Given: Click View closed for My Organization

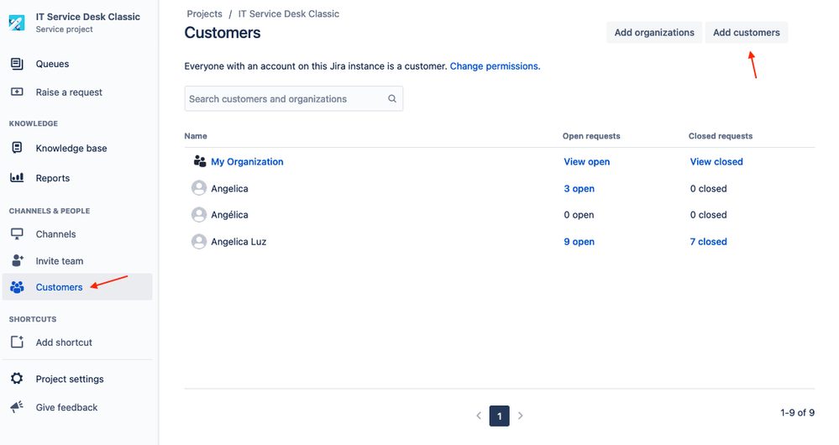Looking at the screenshot, I should tap(716, 161).
